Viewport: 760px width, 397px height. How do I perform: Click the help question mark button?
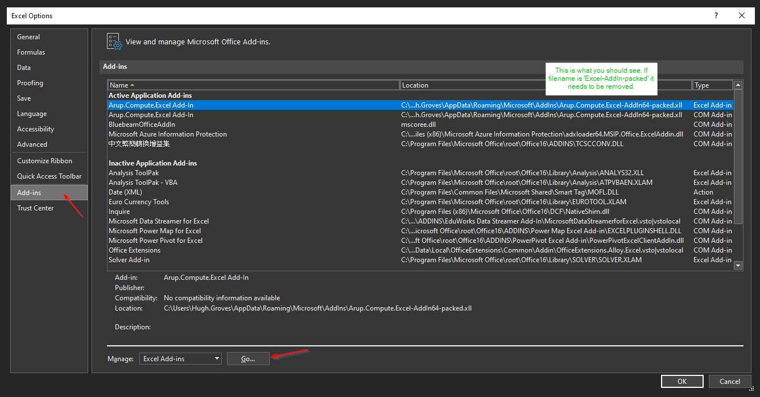[716, 16]
